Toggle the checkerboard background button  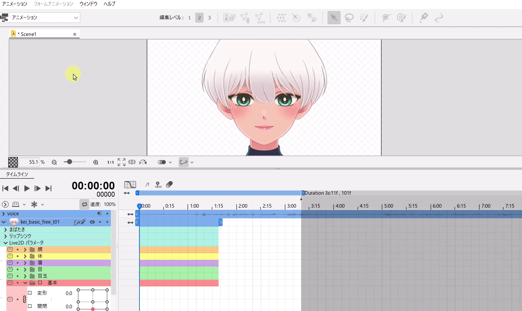(13, 162)
